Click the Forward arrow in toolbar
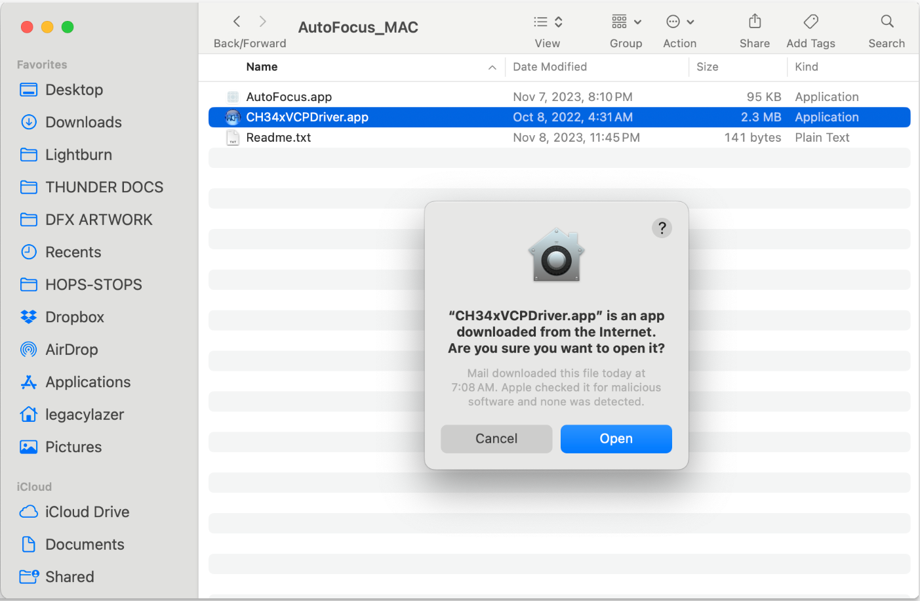Viewport: 920px width, 601px height. (x=262, y=22)
